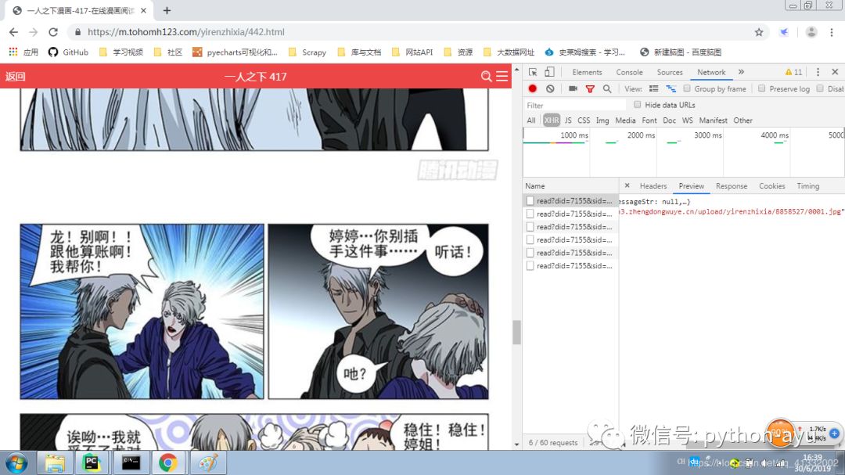Screen dimensions: 845x475
Task: Stop recording the network log
Action: [533, 88]
